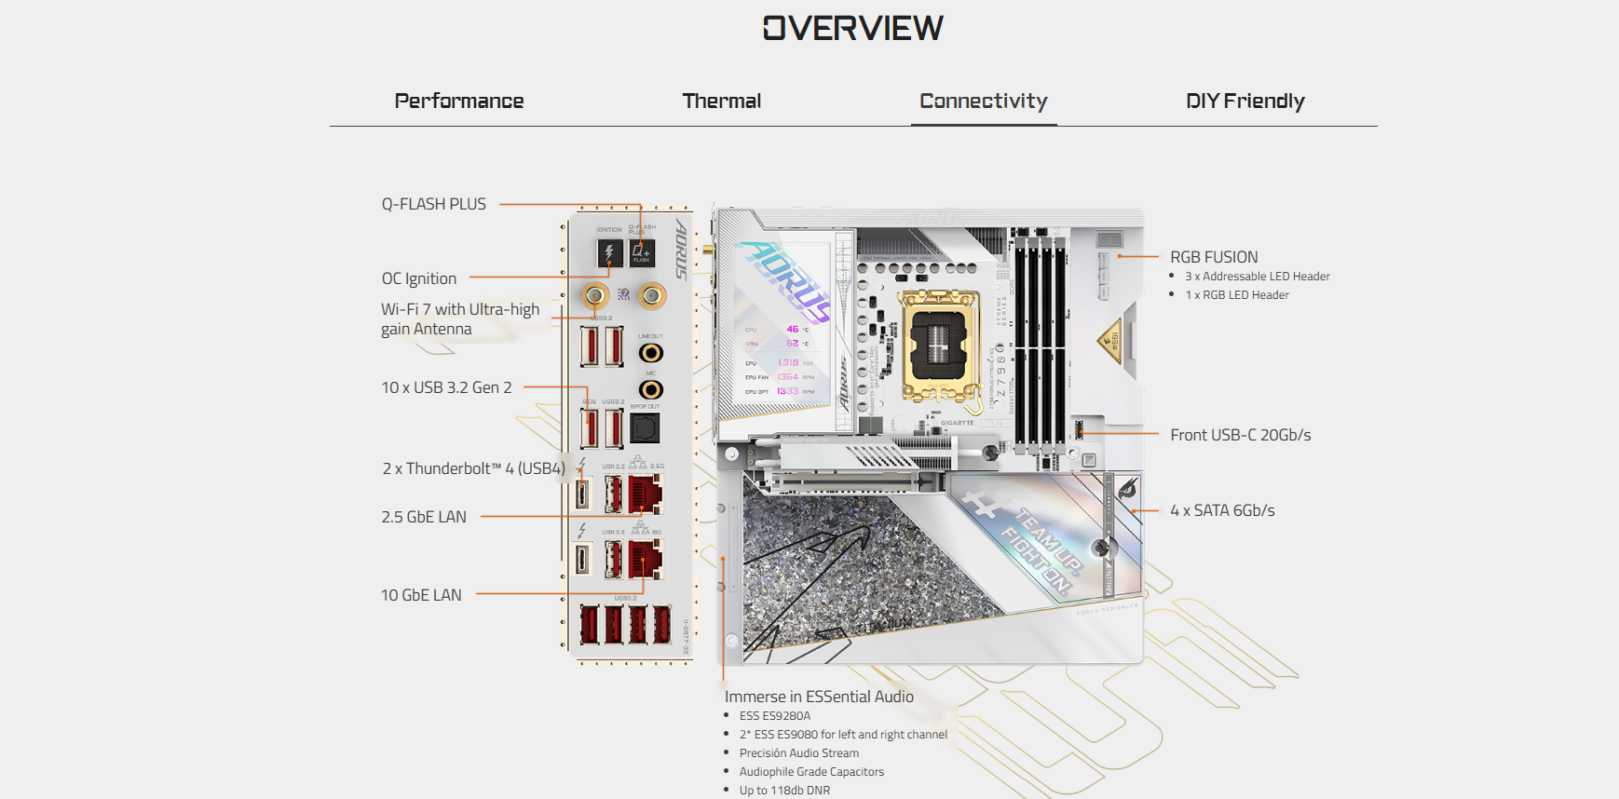Select the Connectivity tab
This screenshot has width=1619, height=799.
pos(984,101)
